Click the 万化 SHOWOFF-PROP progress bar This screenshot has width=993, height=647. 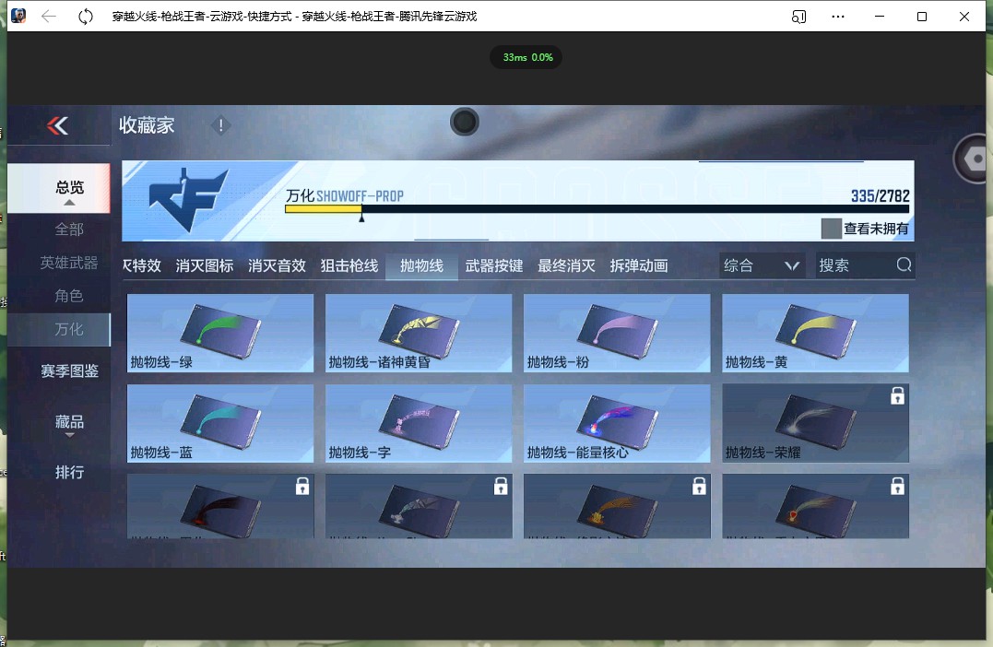click(x=597, y=209)
